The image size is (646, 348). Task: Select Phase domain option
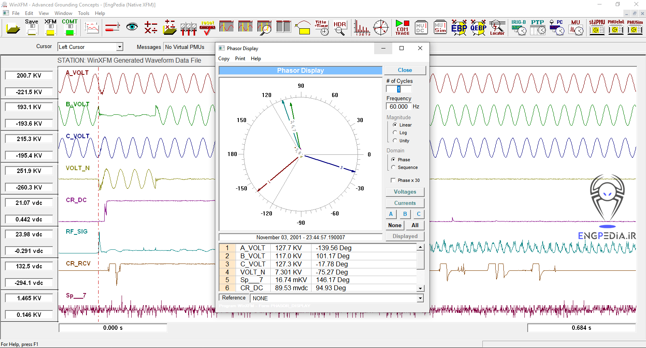(401, 160)
